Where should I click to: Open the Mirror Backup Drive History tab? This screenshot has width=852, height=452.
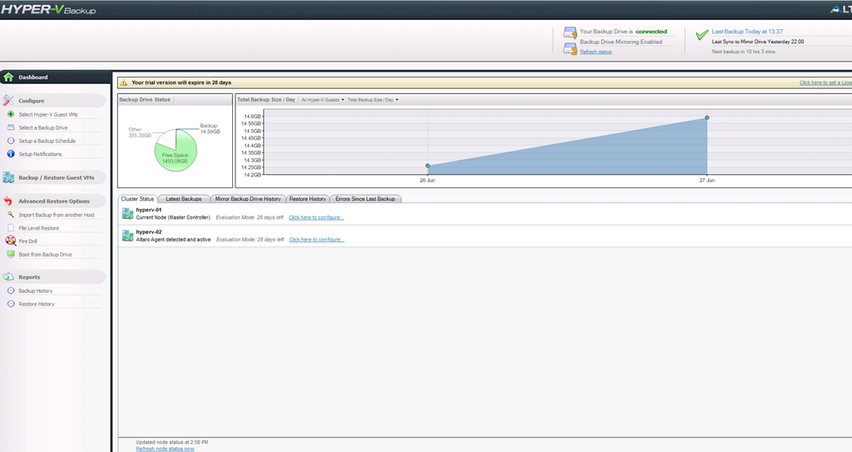[x=248, y=199]
